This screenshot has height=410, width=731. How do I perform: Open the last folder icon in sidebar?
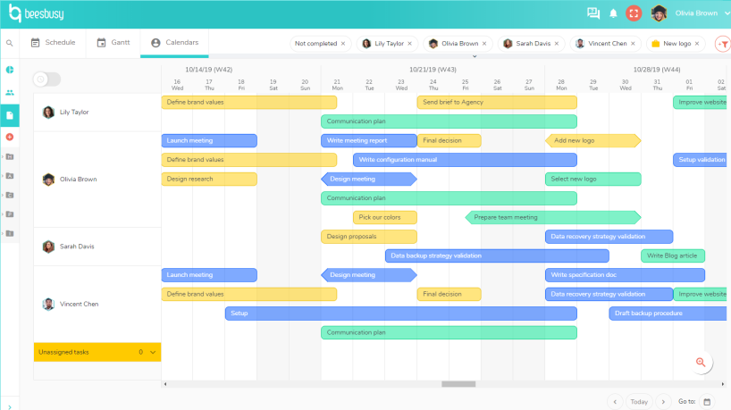coord(10,233)
